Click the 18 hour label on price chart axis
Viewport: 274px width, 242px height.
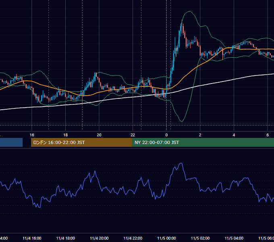coord(66,135)
